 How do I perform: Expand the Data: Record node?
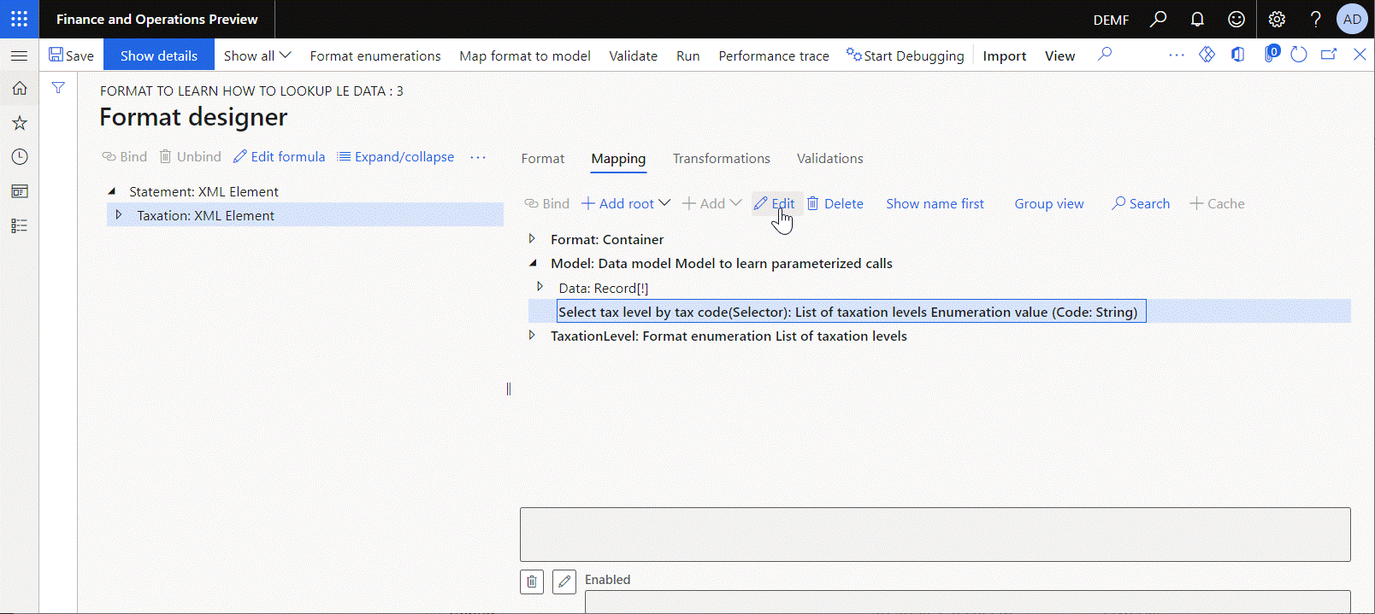point(540,287)
